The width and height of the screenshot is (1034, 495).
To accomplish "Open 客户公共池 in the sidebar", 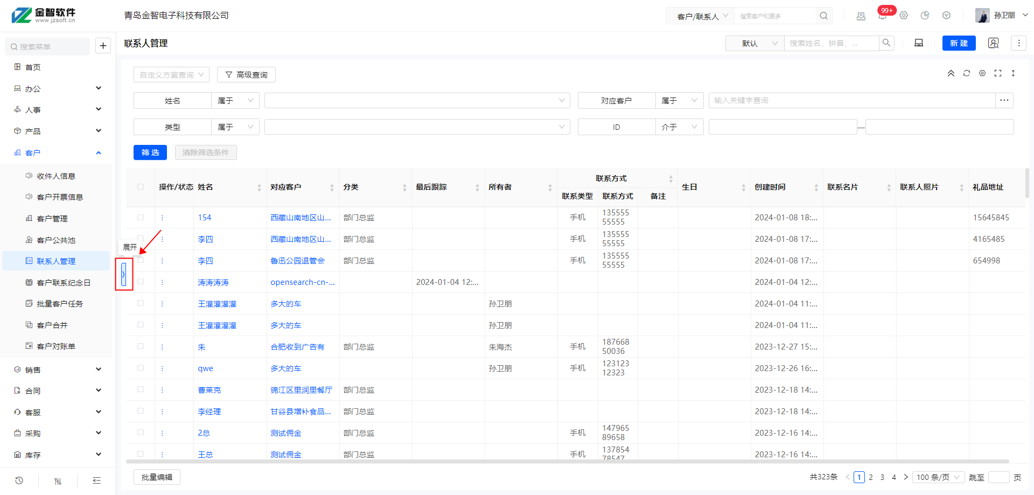I will coord(56,240).
